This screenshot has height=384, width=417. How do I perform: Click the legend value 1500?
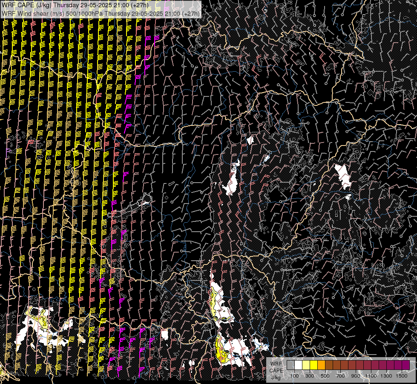click(x=402, y=376)
